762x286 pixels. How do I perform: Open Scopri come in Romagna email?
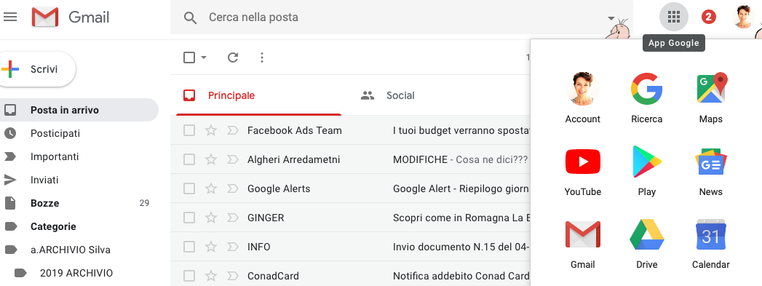click(x=350, y=218)
